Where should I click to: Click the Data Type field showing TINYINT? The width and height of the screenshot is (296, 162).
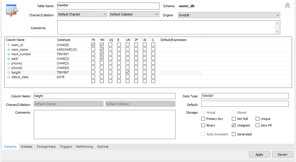click(x=245, y=96)
